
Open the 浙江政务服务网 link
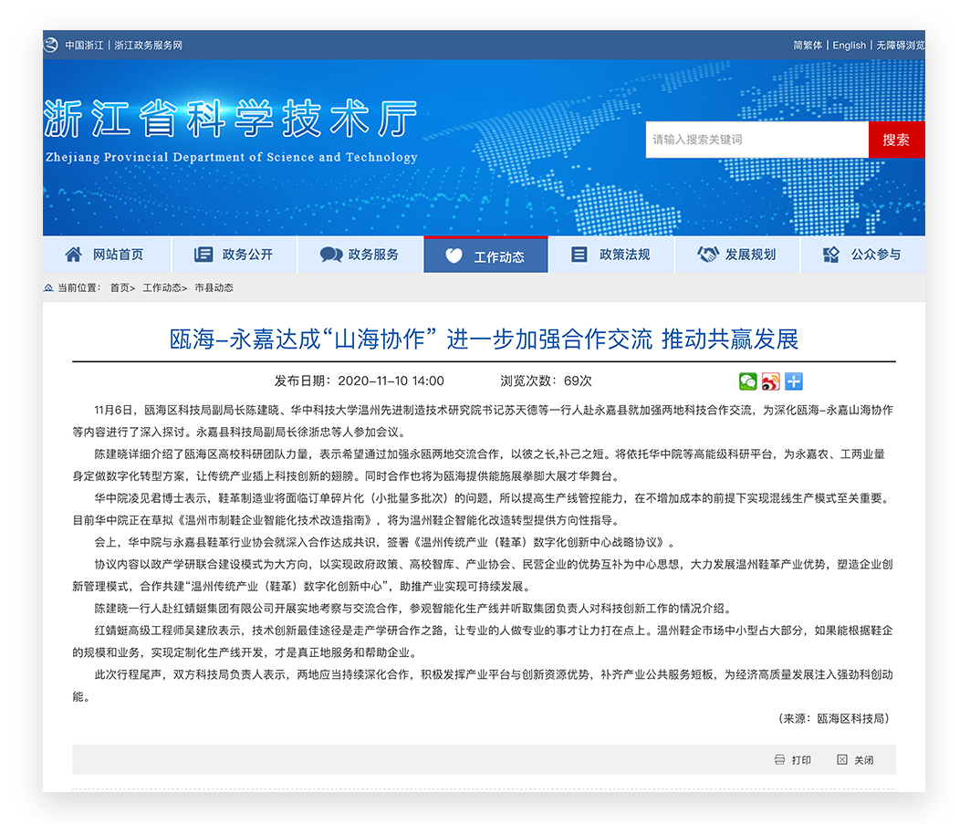point(149,45)
